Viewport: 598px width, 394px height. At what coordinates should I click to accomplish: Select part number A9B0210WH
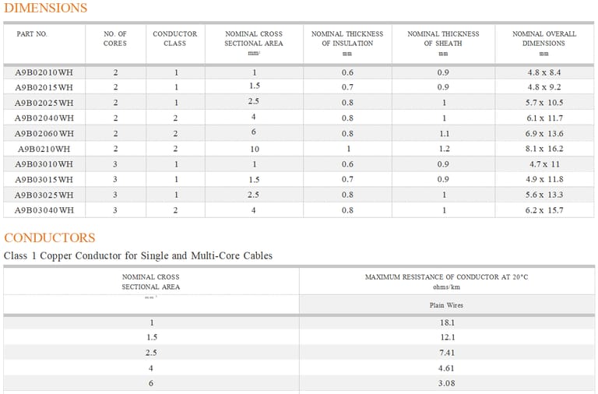point(44,150)
